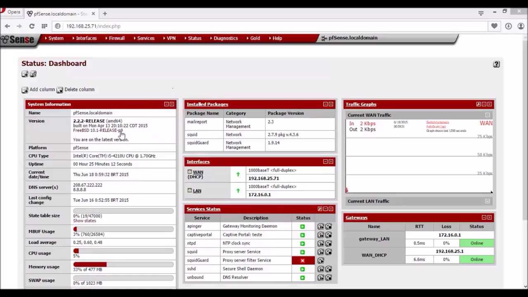
Task: Click the pfSense logo
Action: [x=17, y=39]
